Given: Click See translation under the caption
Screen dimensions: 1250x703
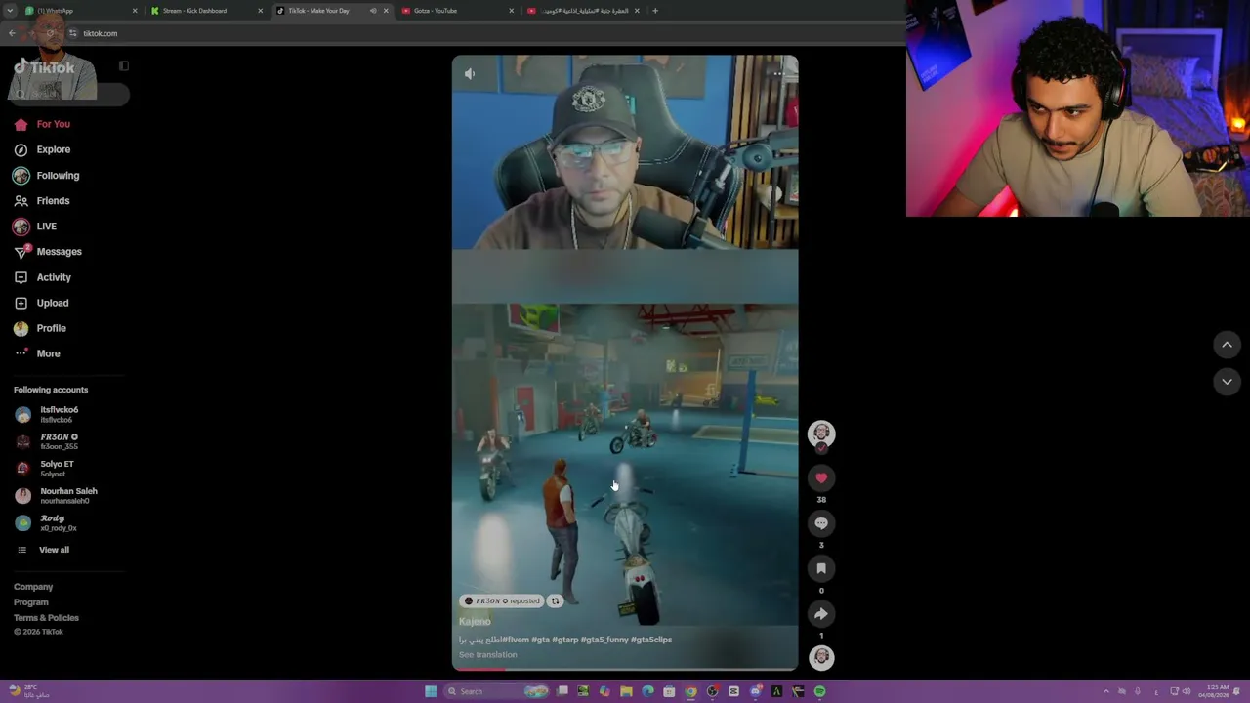Looking at the screenshot, I should coord(488,655).
